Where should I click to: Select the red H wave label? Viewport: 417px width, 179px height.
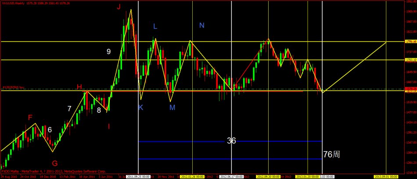79,87
